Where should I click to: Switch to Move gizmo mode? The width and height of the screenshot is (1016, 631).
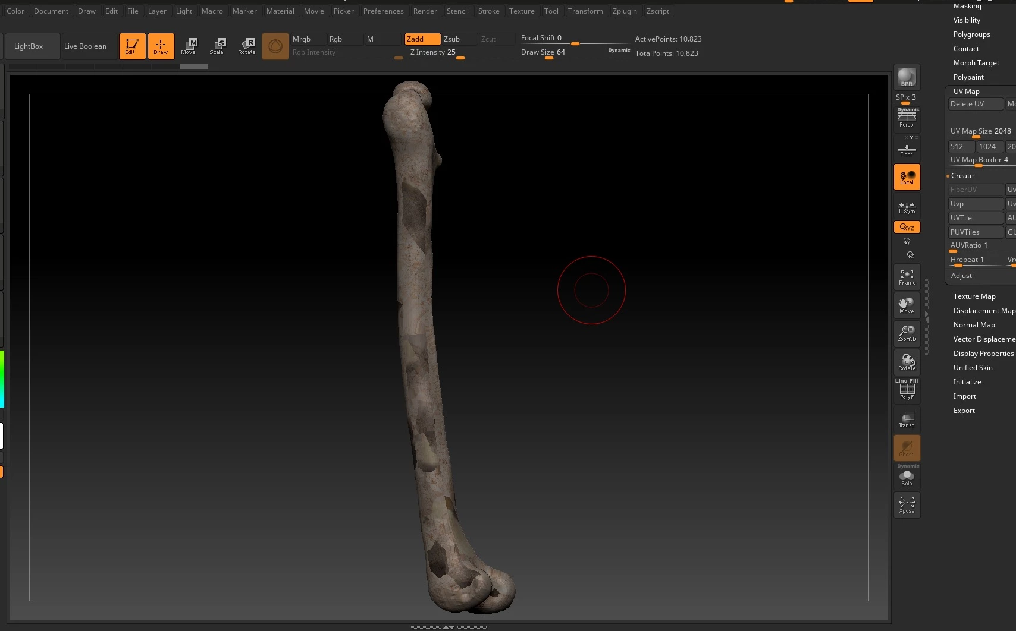[189, 46]
